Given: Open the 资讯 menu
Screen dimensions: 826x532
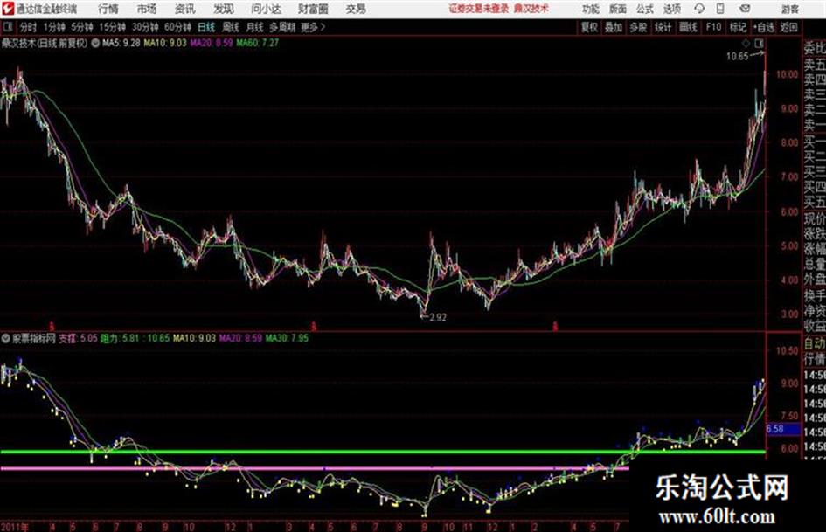Looking at the screenshot, I should tap(184, 9).
